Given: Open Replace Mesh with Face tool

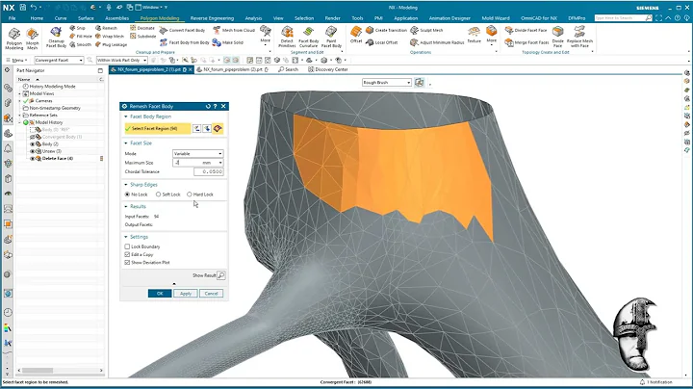Looking at the screenshot, I should tap(579, 37).
